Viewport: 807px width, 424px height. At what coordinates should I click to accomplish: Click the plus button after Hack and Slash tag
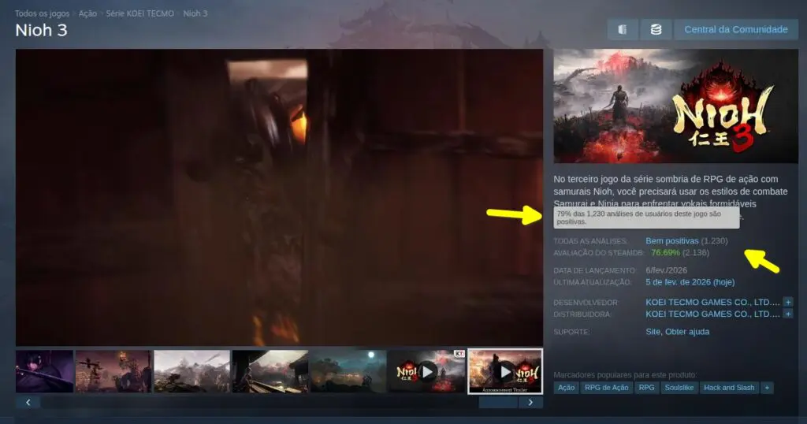point(767,388)
